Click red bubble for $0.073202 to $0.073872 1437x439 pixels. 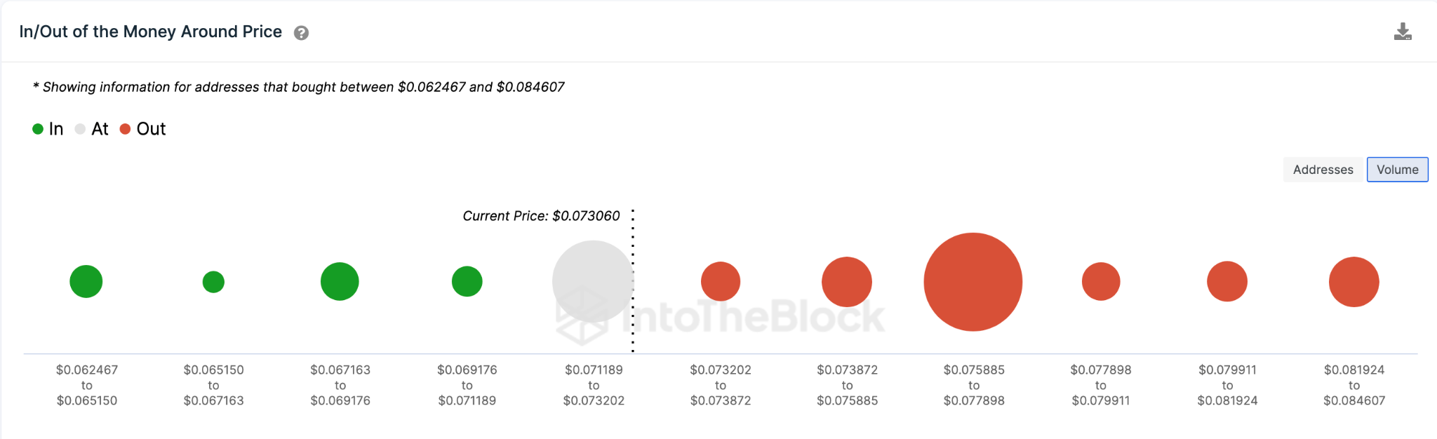click(x=721, y=282)
